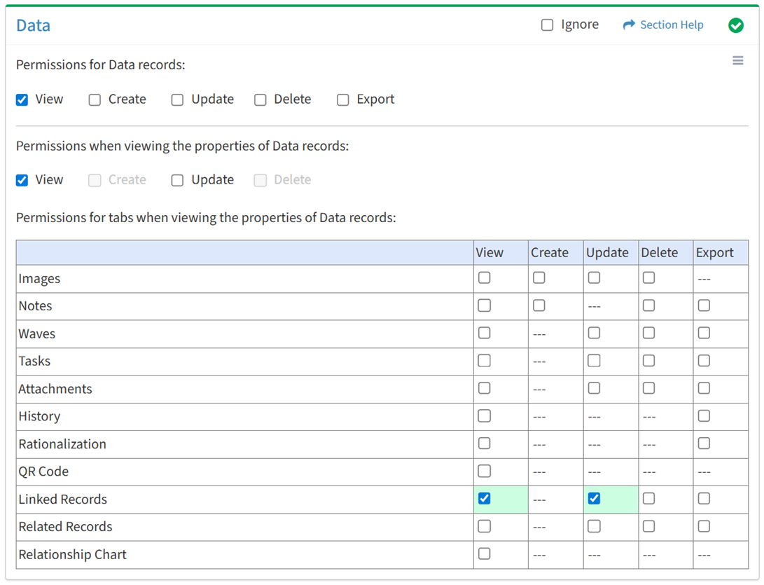Check Export permission for Data records

coord(342,99)
